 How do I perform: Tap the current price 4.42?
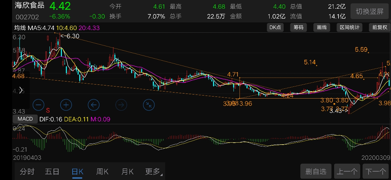click(x=60, y=6)
